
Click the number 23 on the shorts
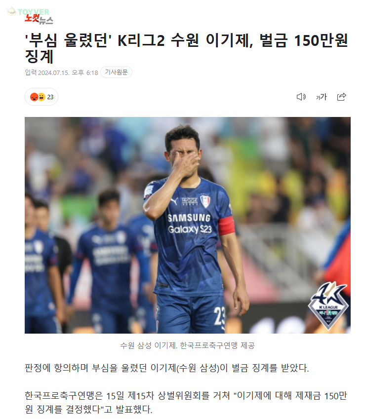[219, 316]
